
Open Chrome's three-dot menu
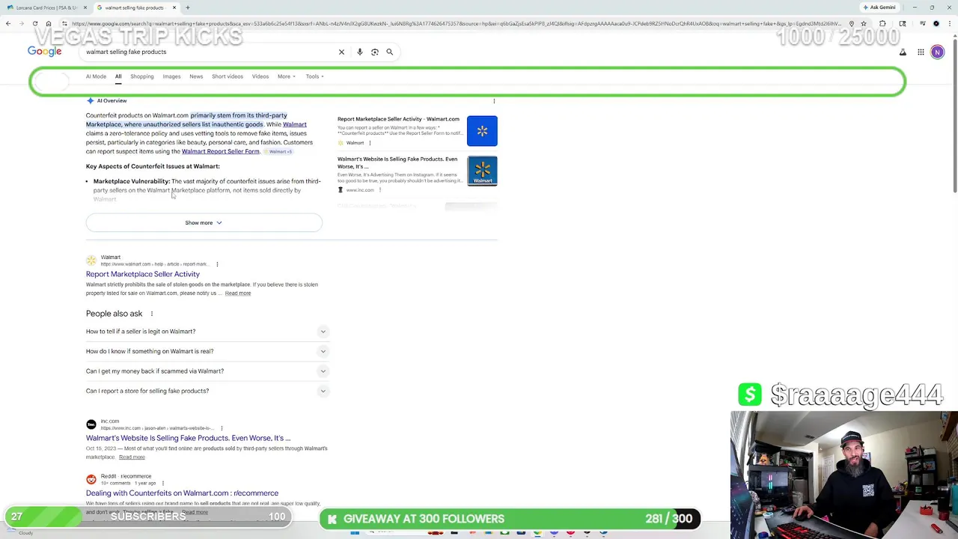[951, 23]
